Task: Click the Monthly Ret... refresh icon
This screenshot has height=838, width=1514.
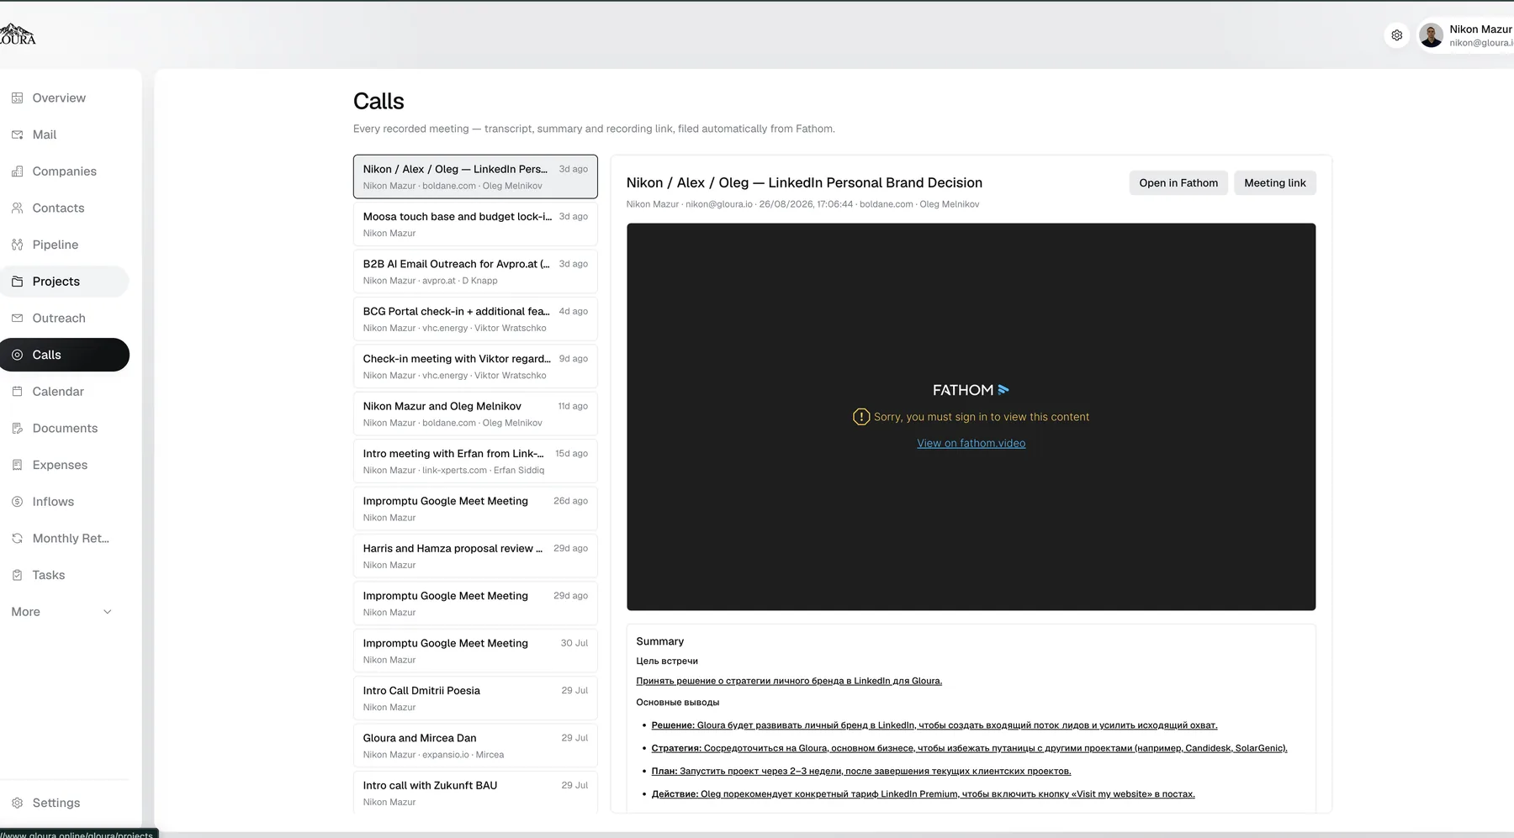Action: click(x=17, y=538)
